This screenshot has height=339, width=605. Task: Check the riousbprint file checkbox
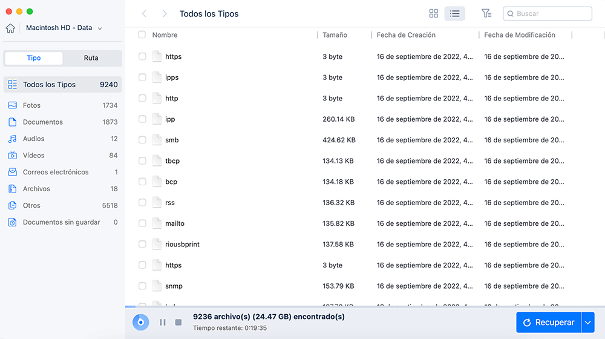pyautogui.click(x=142, y=244)
